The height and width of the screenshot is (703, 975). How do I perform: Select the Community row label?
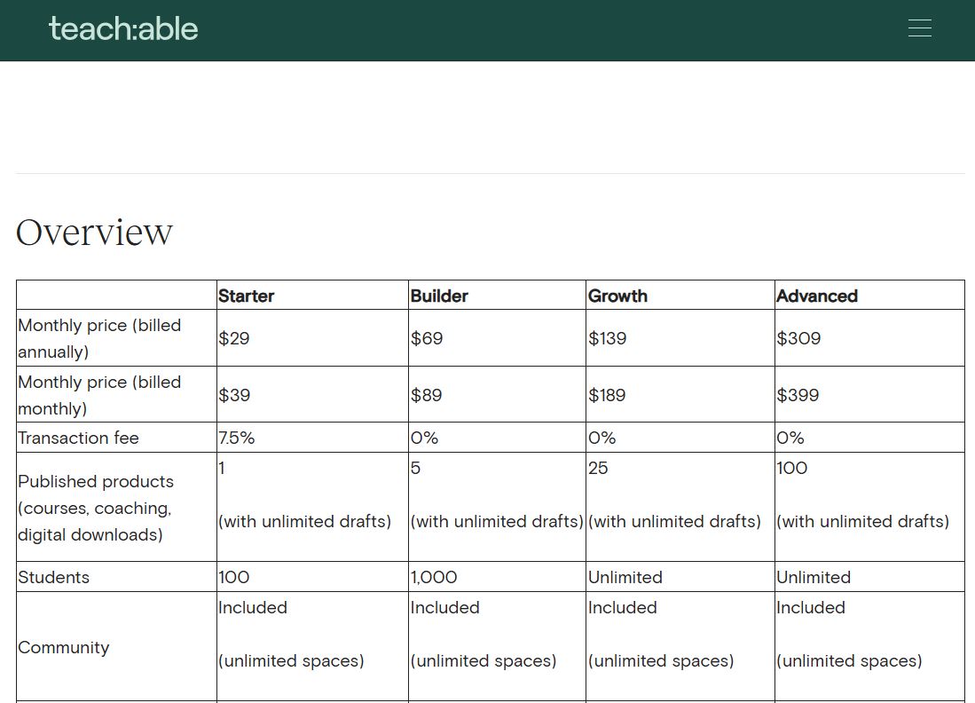tap(64, 647)
